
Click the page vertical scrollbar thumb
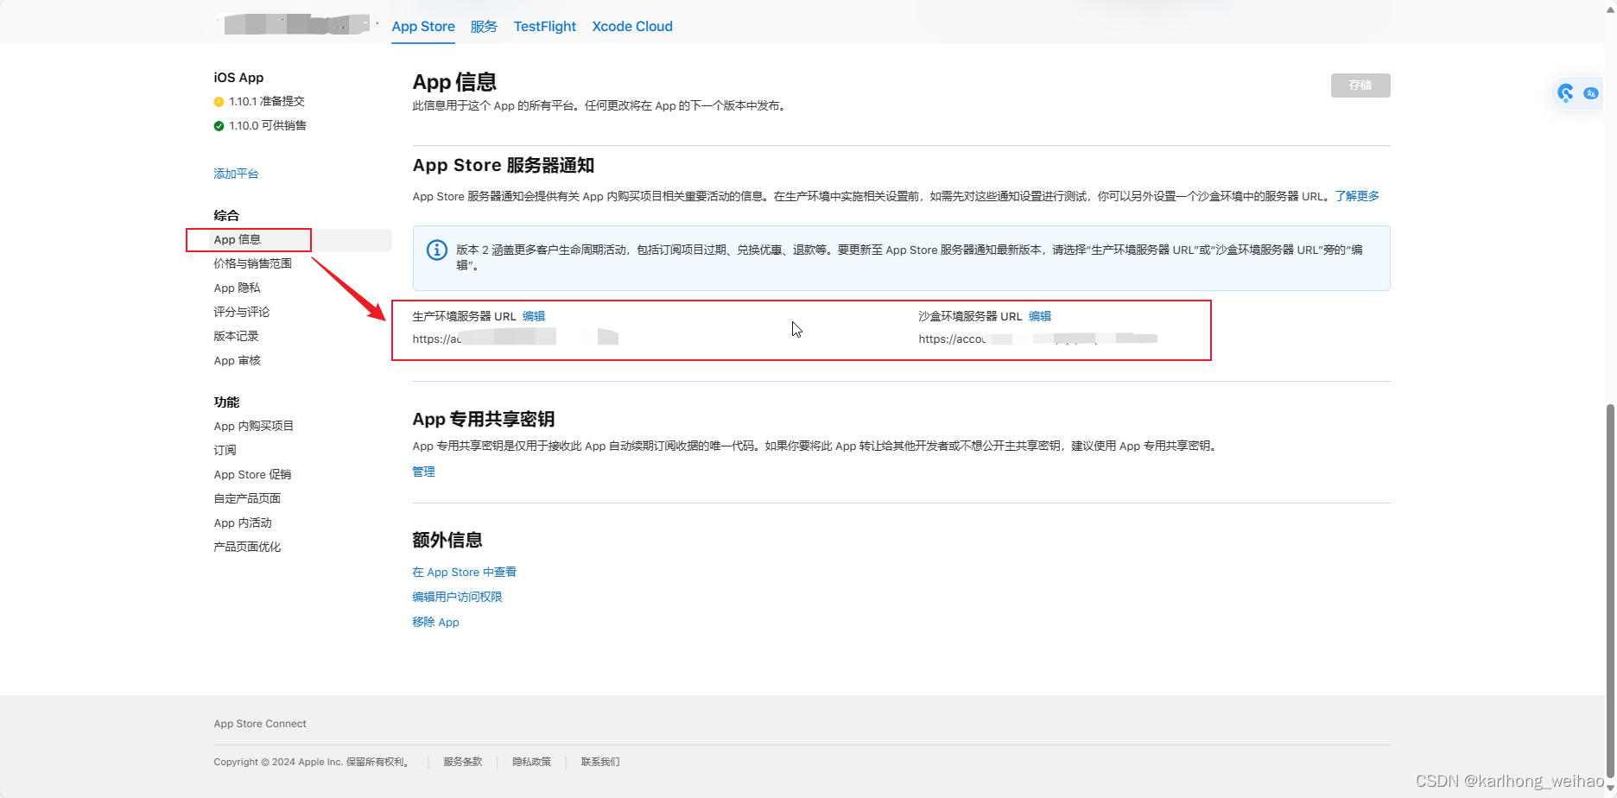tap(1610, 592)
